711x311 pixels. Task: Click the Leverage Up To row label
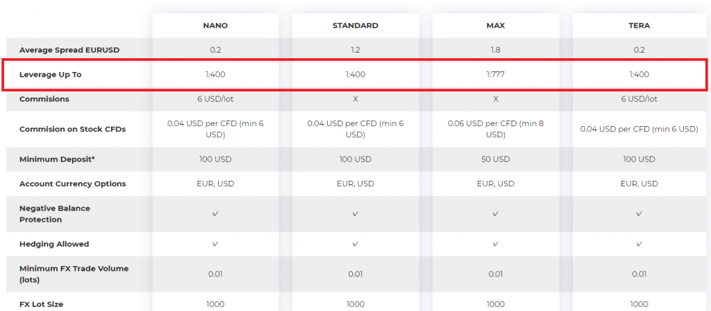(50, 75)
